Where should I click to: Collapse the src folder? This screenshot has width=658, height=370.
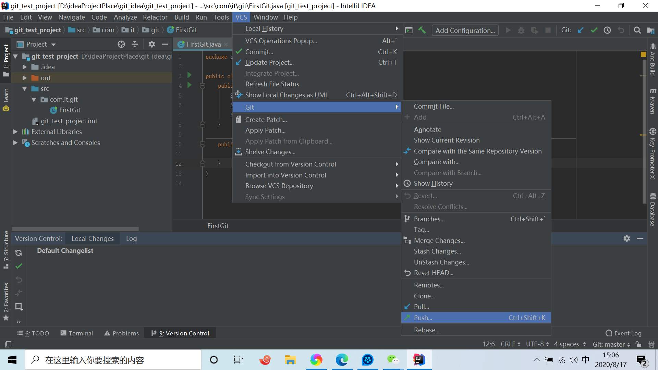click(24, 89)
